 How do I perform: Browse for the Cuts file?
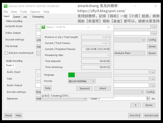153,79
